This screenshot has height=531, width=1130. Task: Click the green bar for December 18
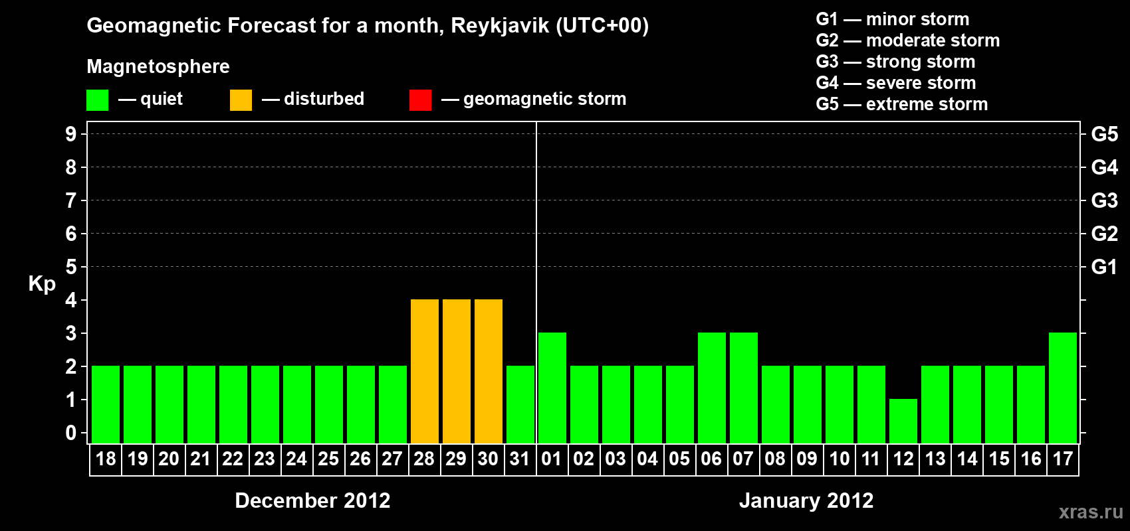coord(106,404)
